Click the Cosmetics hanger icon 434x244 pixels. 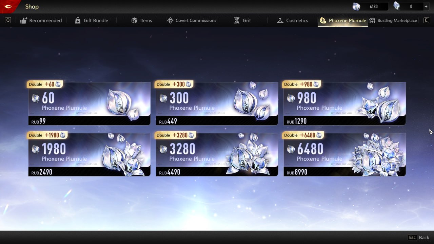(280, 20)
